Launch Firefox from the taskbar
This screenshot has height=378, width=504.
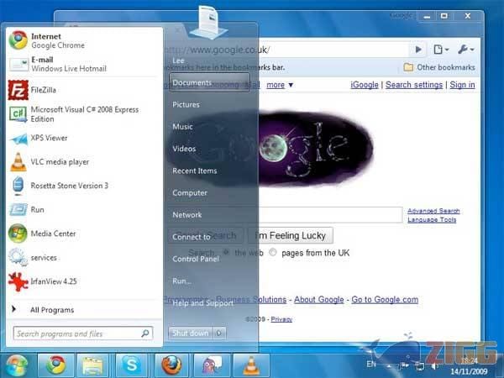[x=171, y=365]
